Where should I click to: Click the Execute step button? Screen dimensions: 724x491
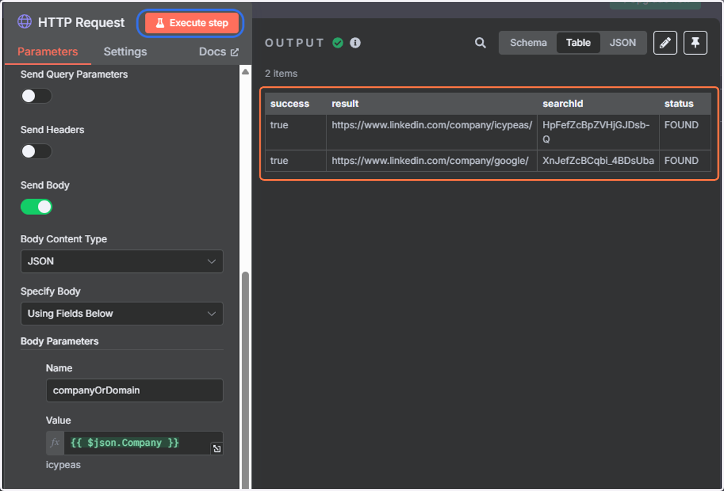pyautogui.click(x=192, y=23)
